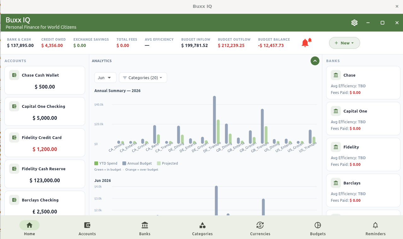Screen dimensions: 403x239
Task: Toggle YTD Spend legend series
Action: click(x=106, y=163)
